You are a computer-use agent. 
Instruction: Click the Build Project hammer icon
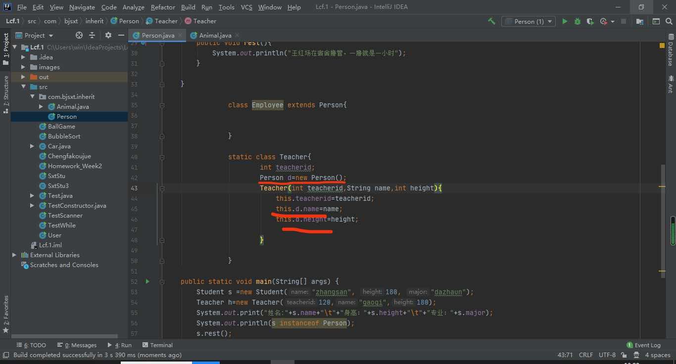491,21
